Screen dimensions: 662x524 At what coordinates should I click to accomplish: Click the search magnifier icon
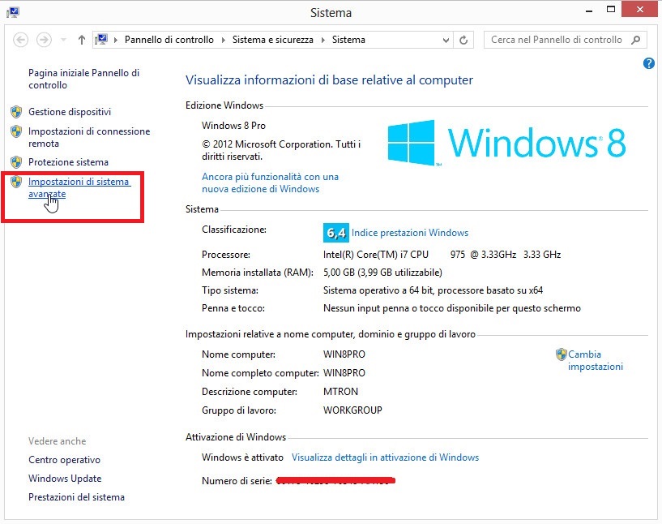pos(635,40)
